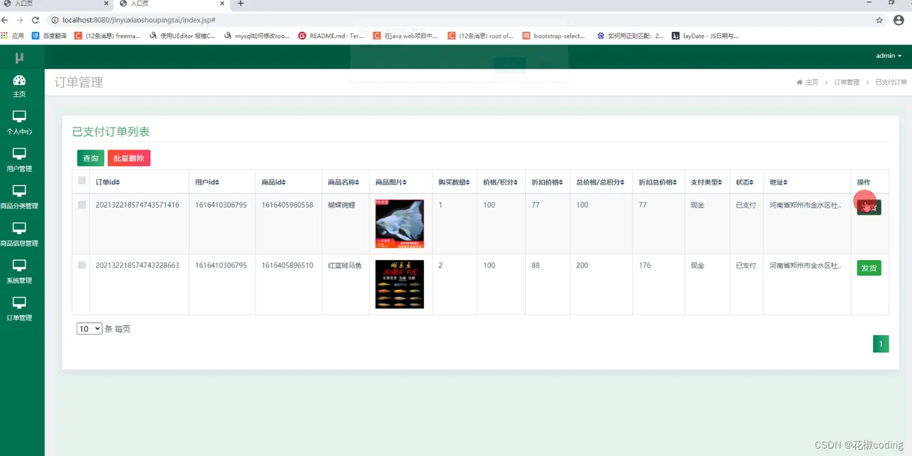Sort the table by 商品图片 column
Screen dimensions: 912x456
(392, 182)
